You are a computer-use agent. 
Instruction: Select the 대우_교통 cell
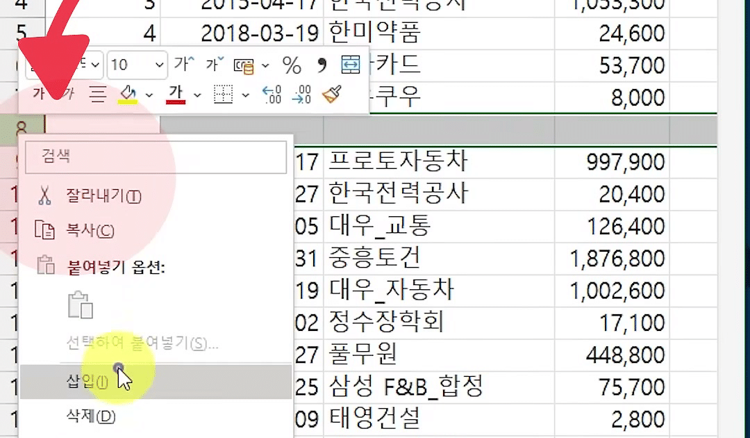439,226
